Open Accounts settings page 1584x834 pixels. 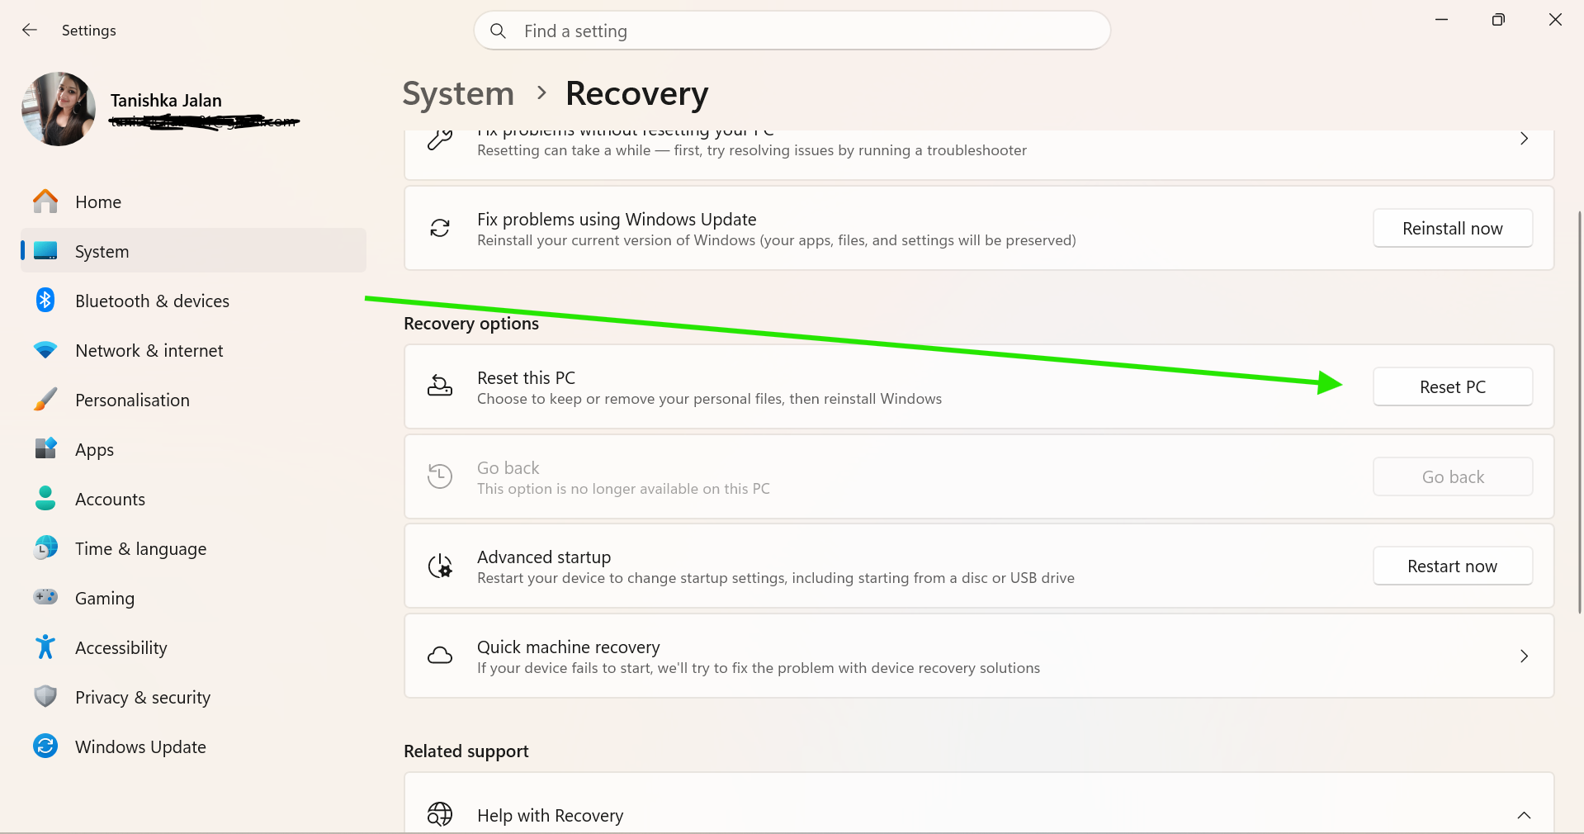(193, 499)
